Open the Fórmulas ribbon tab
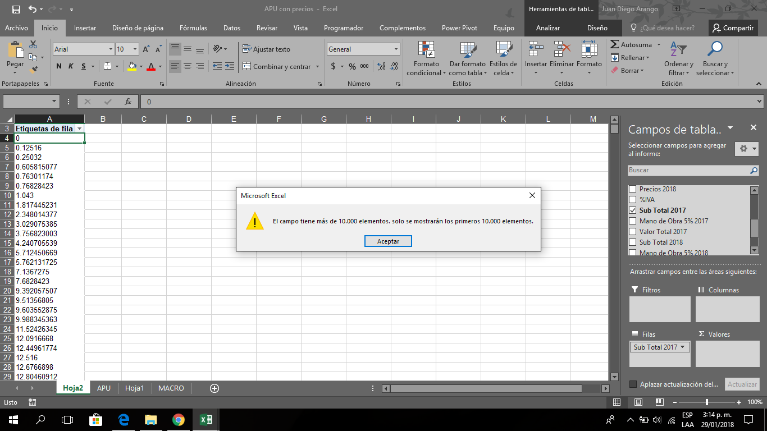 click(193, 28)
